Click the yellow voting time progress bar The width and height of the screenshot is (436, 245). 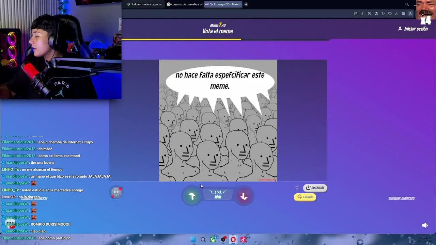tap(181, 39)
